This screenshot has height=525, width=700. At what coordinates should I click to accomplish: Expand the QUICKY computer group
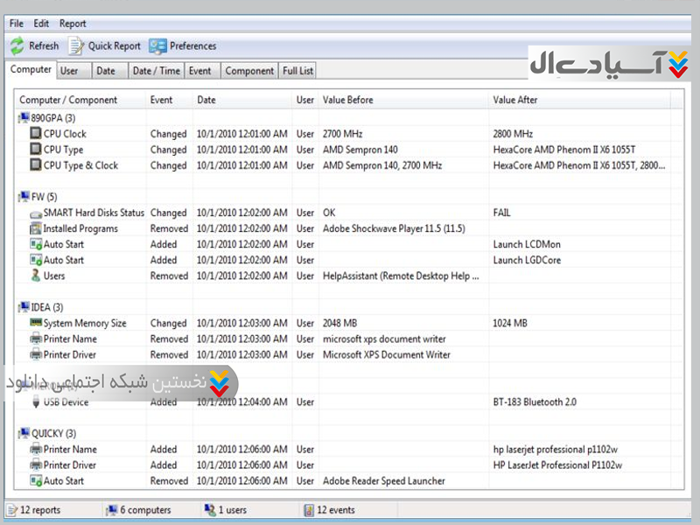23,433
